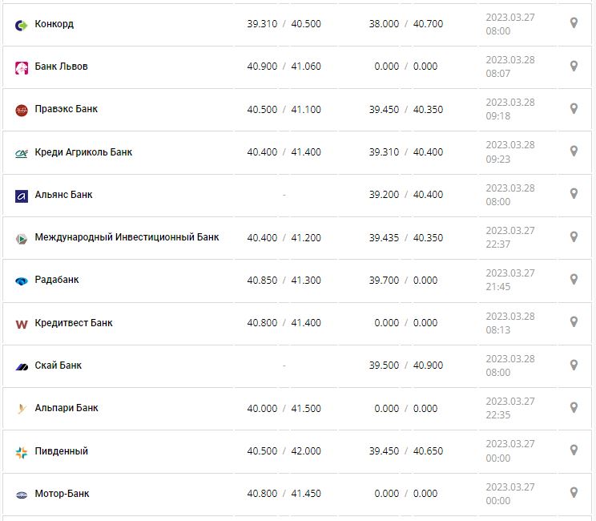Screen dimensions: 596x521
Task: Click the Скай Банк name
Action: click(58, 366)
